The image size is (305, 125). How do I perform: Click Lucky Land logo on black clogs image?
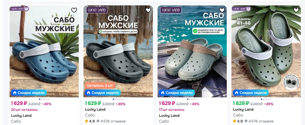point(97,10)
